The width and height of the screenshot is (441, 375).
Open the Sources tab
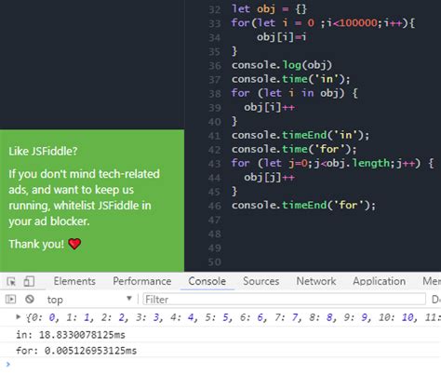(x=261, y=281)
